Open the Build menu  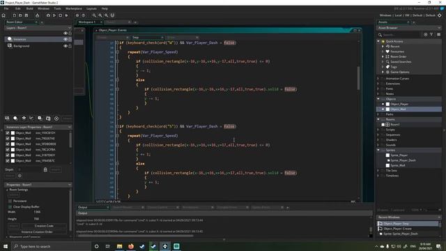(x=29, y=8)
